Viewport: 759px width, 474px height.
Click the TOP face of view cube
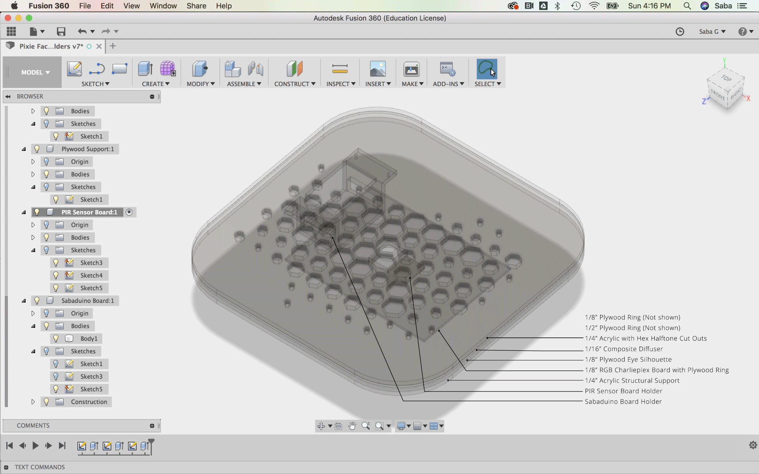tap(726, 78)
